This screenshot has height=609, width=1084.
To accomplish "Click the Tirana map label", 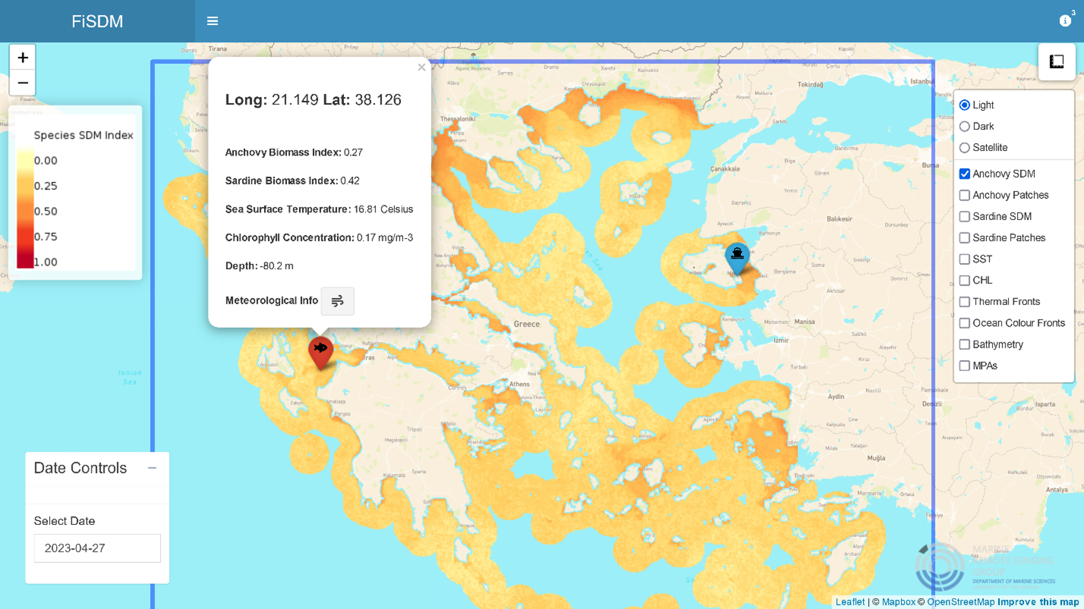I will click(218, 49).
